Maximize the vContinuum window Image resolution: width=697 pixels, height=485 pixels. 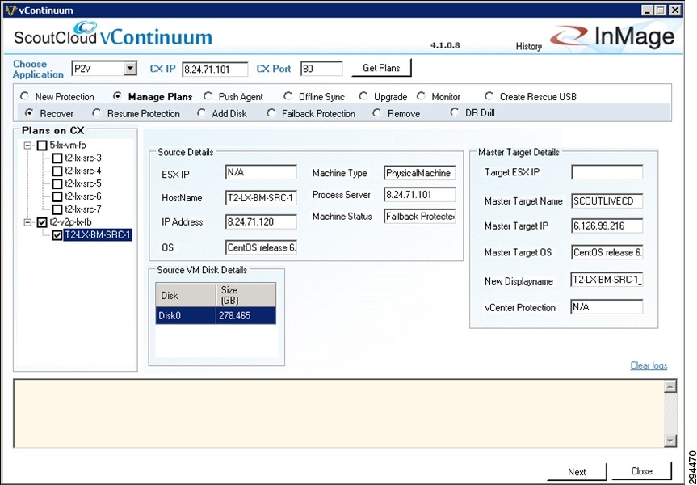point(660,10)
